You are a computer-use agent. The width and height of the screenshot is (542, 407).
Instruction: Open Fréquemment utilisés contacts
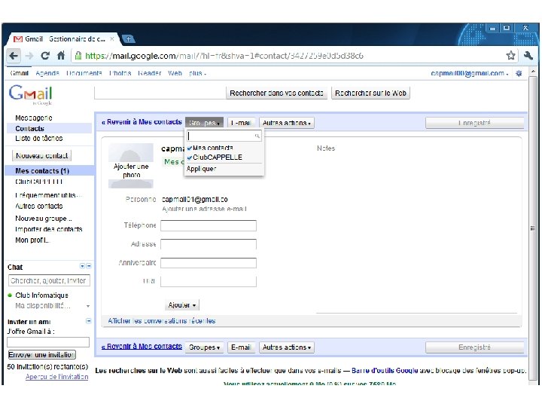(x=48, y=195)
